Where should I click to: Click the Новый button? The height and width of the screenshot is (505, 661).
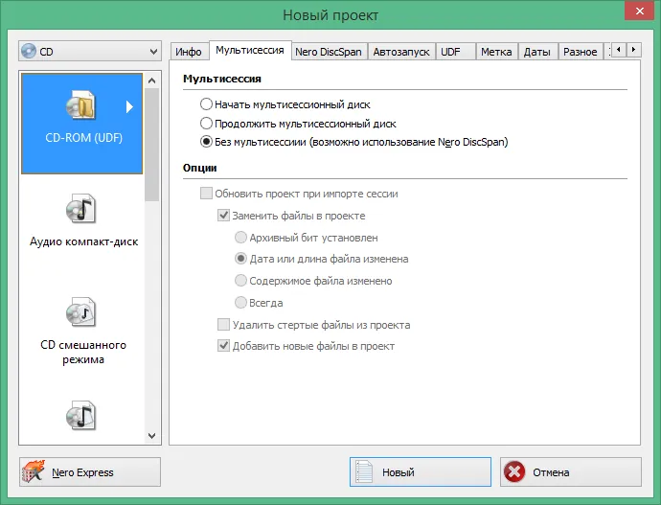coord(421,472)
